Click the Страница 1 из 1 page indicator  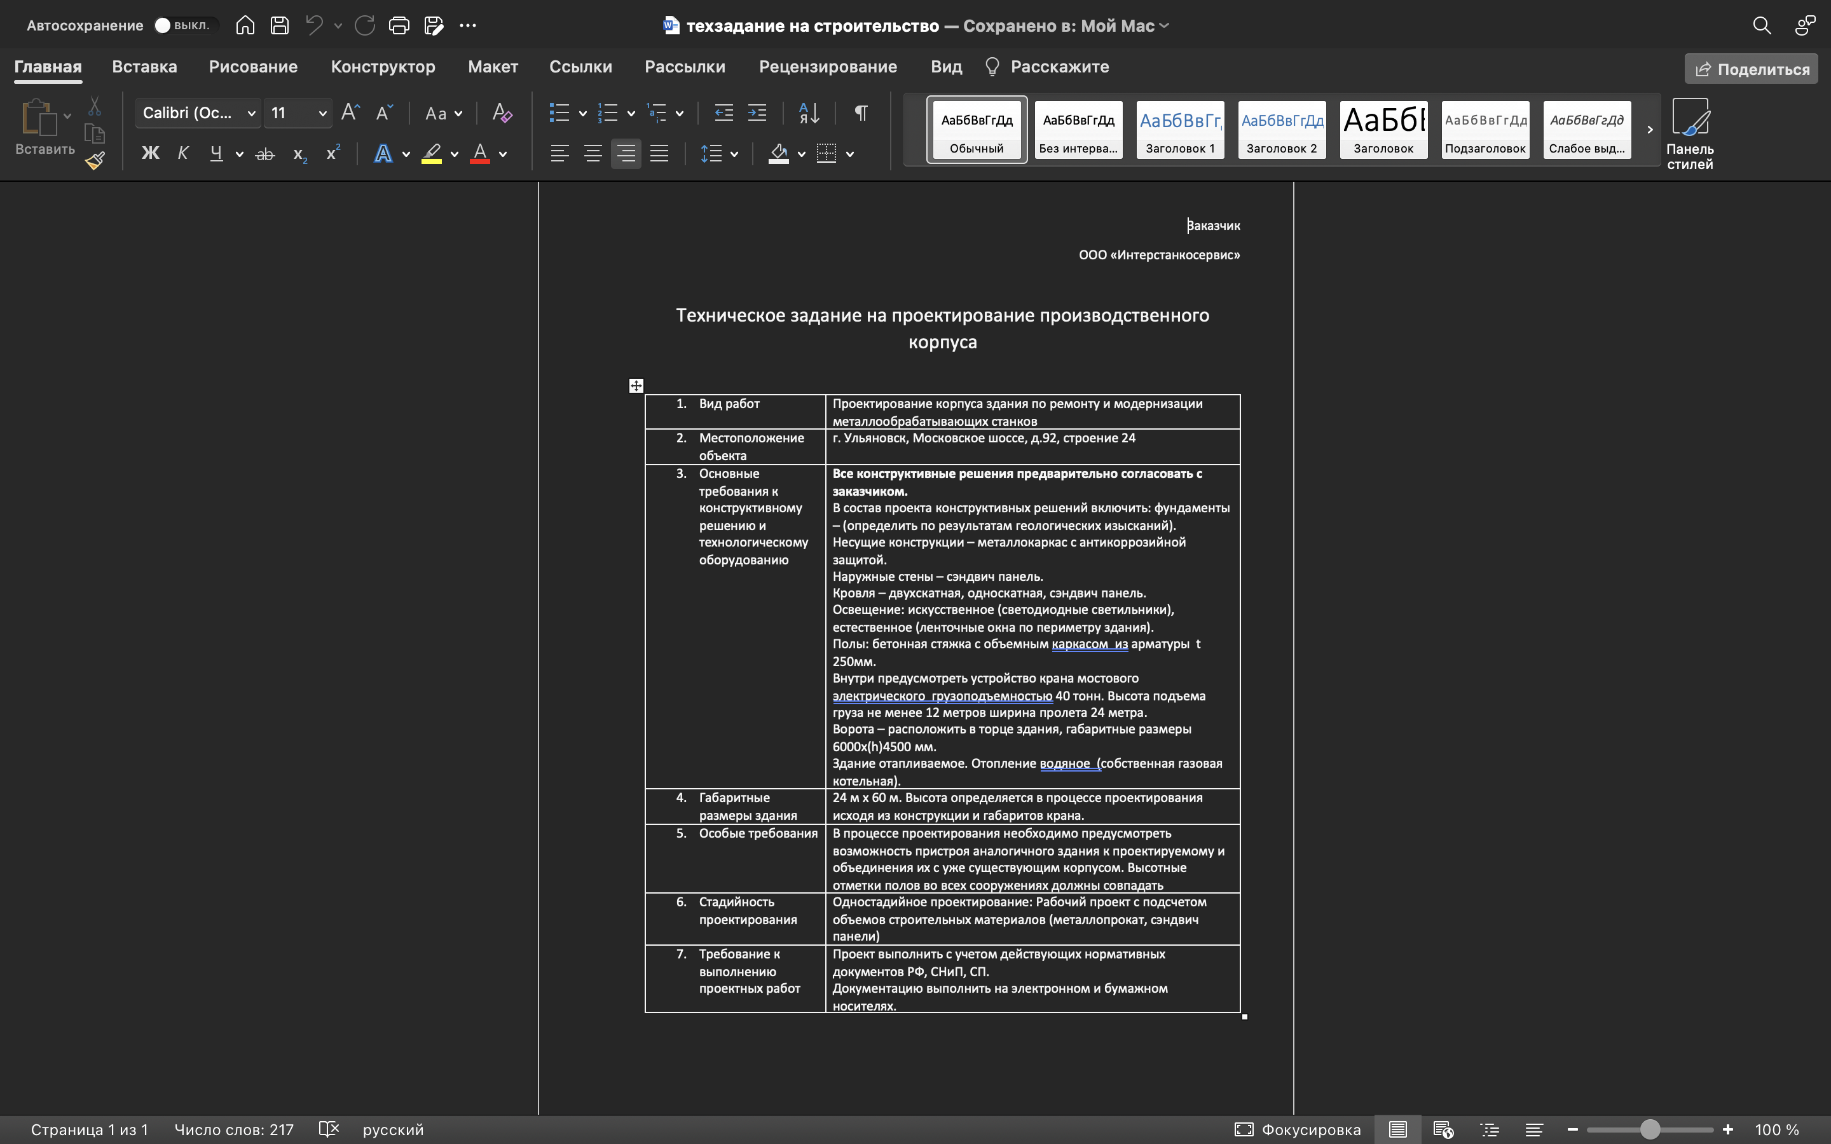click(x=89, y=1129)
